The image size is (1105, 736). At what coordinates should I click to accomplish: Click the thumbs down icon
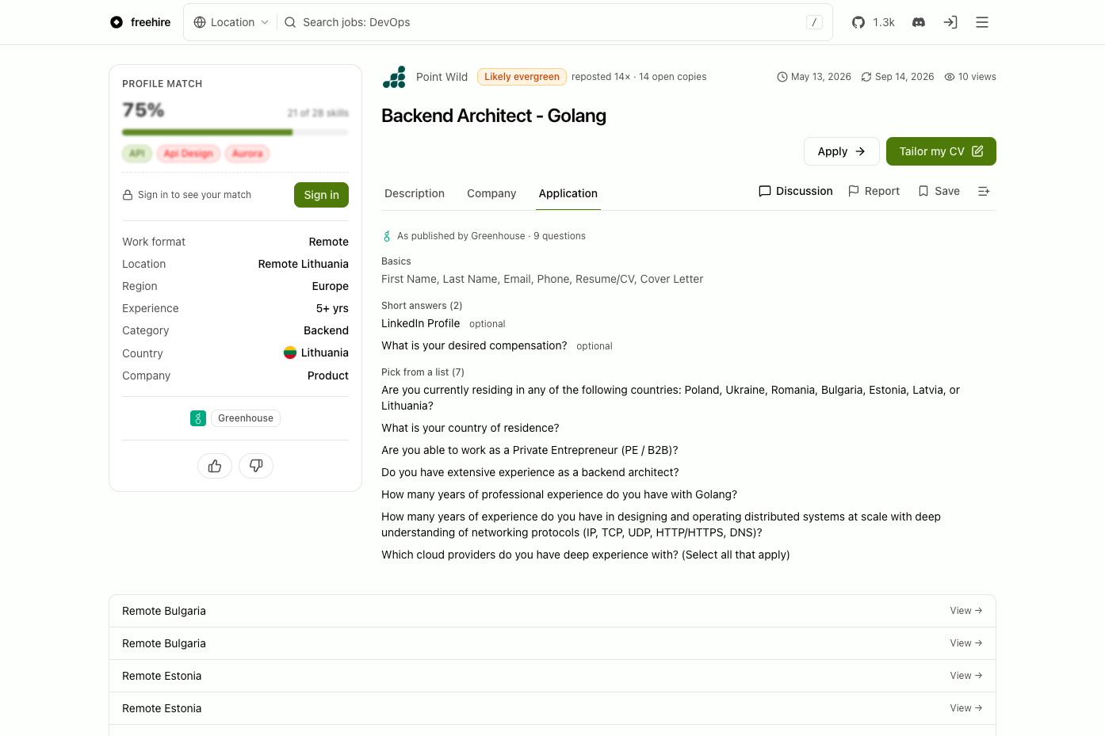click(256, 466)
